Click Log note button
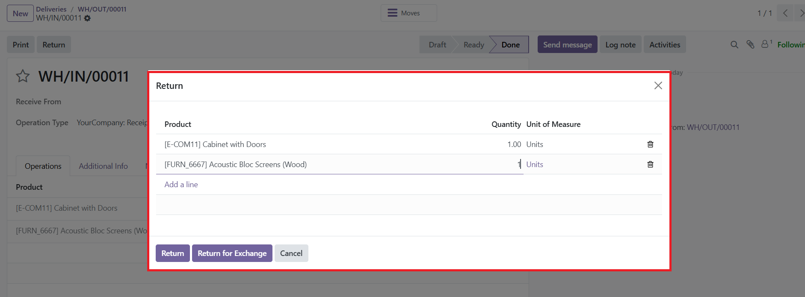 pos(621,44)
